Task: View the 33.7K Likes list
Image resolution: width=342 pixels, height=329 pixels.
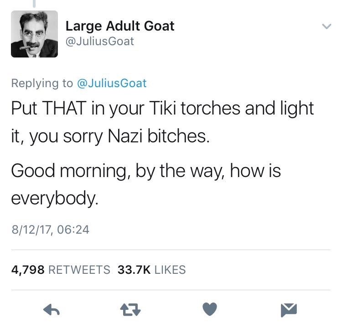Action: [151, 269]
